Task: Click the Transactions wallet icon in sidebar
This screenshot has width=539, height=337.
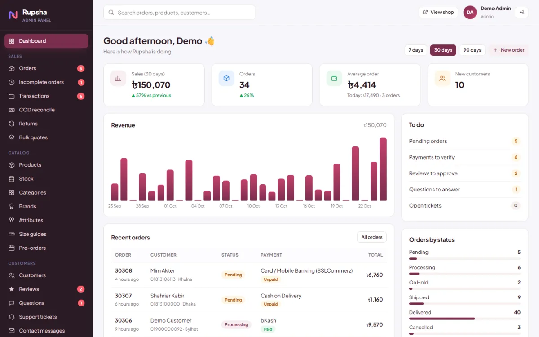Action: click(x=12, y=96)
